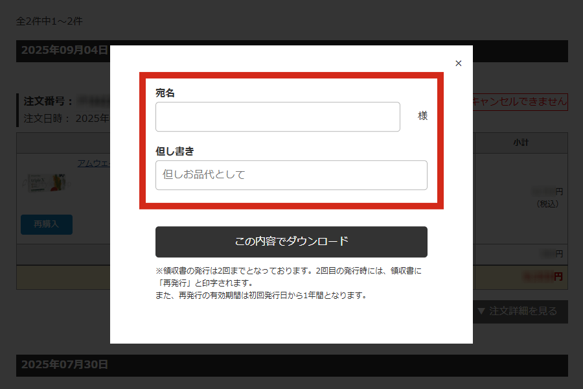Select the 2025年09月04日 date header
Screen dimensions: 583x389
coord(64,51)
